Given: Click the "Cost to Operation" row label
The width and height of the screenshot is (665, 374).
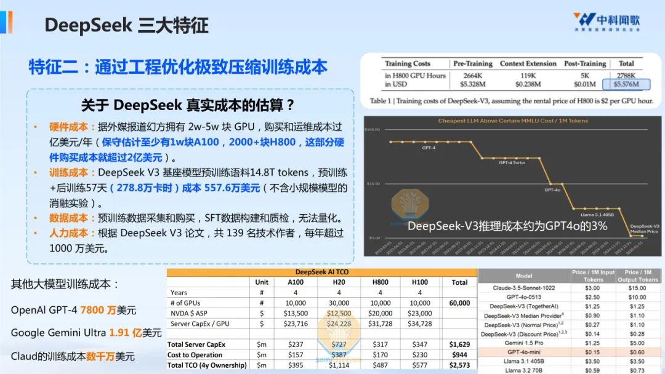Looking at the screenshot, I should 195,355.
